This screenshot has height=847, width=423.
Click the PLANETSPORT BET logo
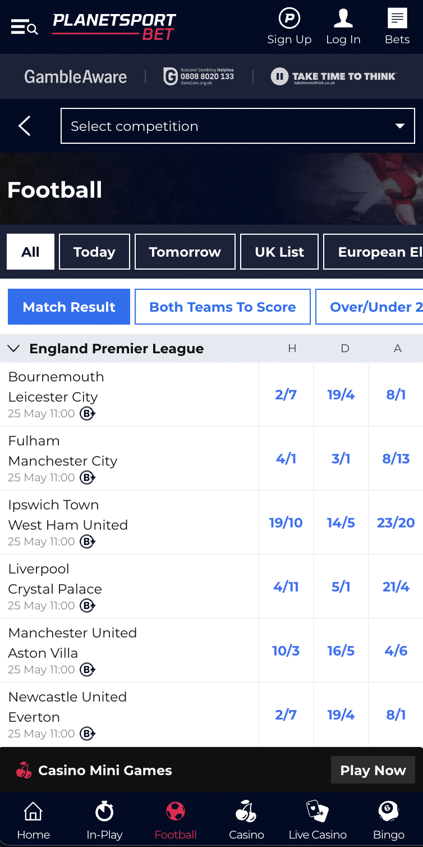114,26
